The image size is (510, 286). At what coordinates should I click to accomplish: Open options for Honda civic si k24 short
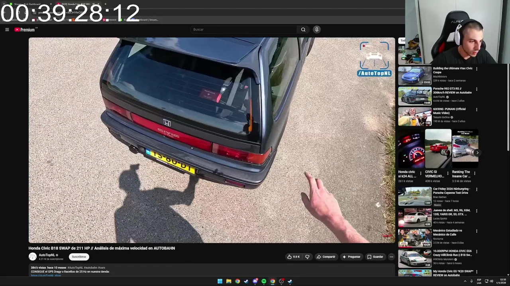420,174
